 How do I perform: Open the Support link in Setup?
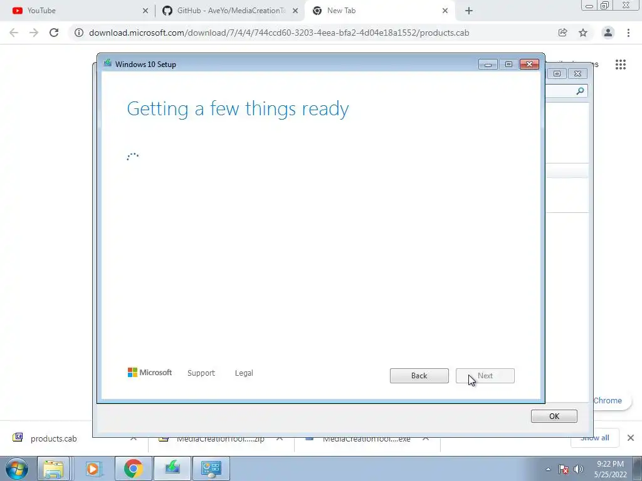pos(201,373)
